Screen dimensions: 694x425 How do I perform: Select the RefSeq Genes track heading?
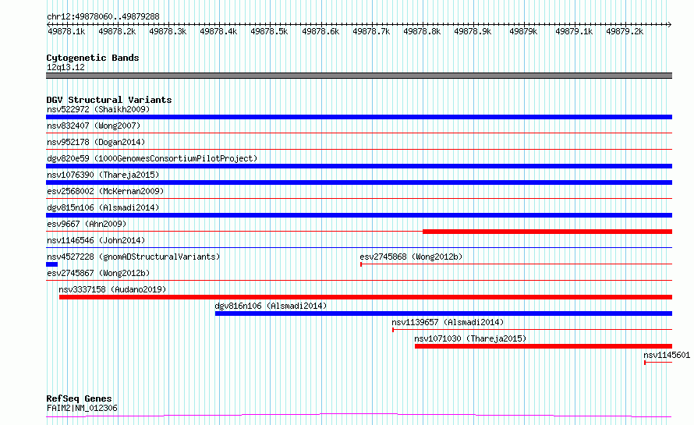coord(79,398)
